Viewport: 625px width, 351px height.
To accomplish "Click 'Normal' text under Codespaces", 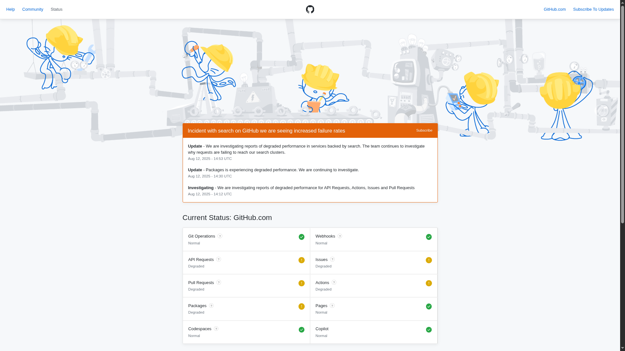I will pyautogui.click(x=194, y=336).
